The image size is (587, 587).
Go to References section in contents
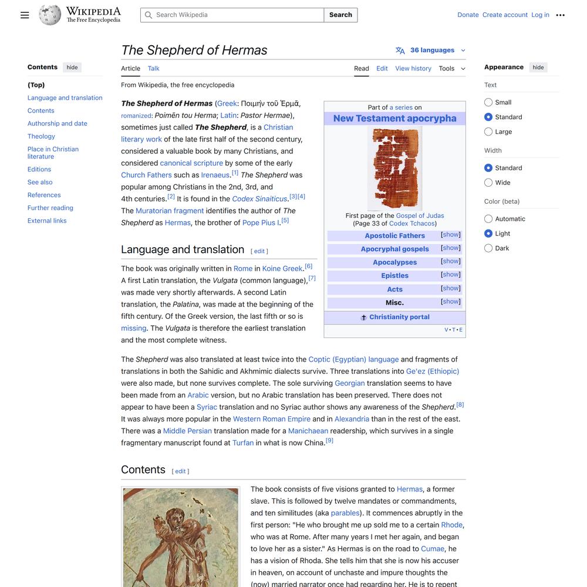(x=44, y=195)
